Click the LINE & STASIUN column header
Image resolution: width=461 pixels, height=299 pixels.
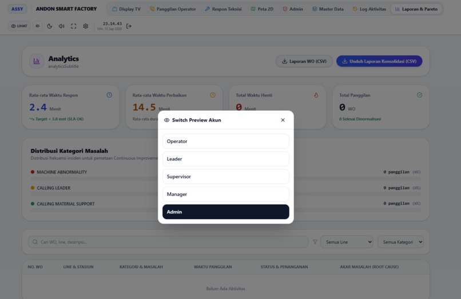(x=78, y=266)
